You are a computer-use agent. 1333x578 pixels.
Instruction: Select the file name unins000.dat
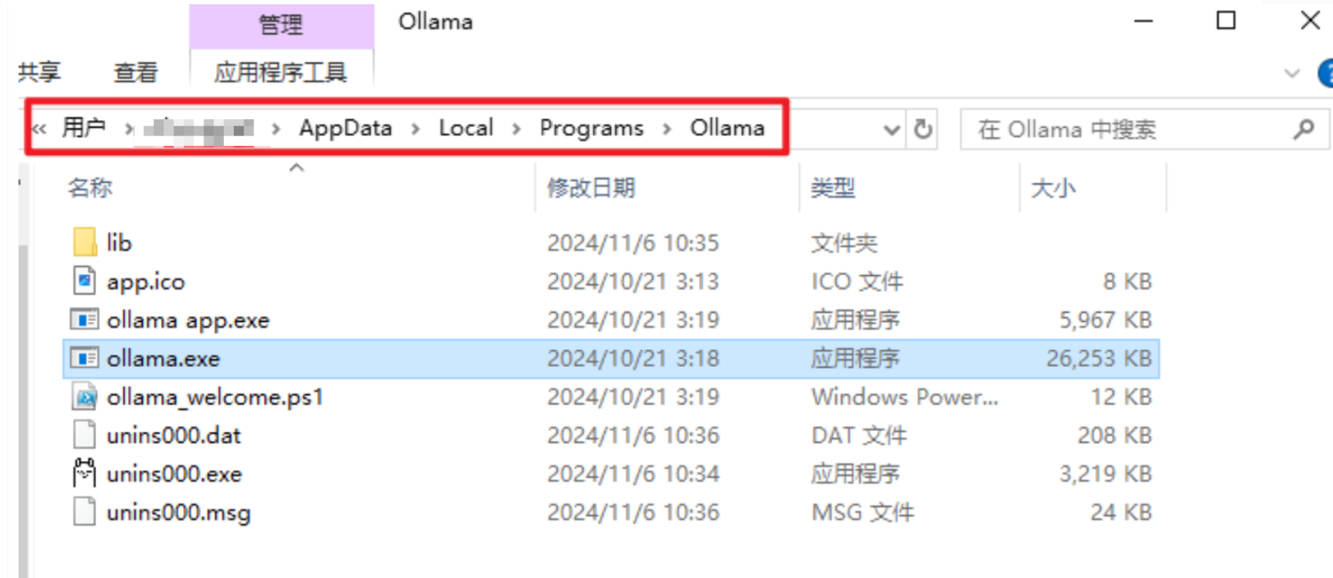pyautogui.click(x=174, y=435)
